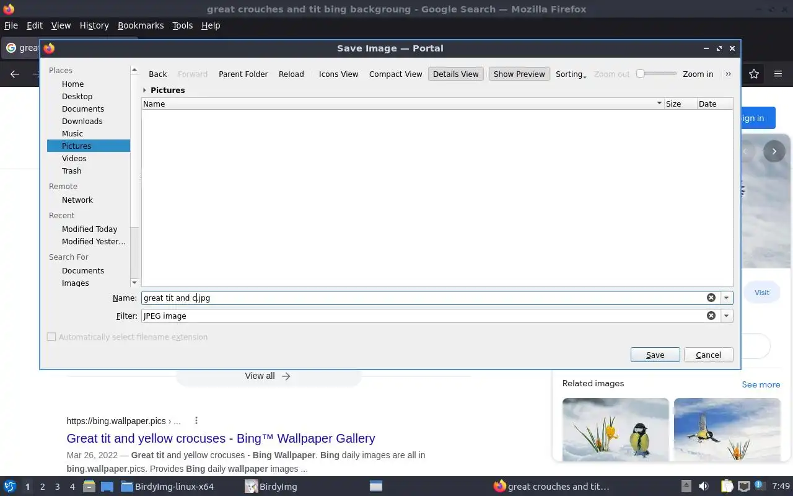Go to the Parent Folder
Screen dimensions: 793x496
click(x=243, y=74)
